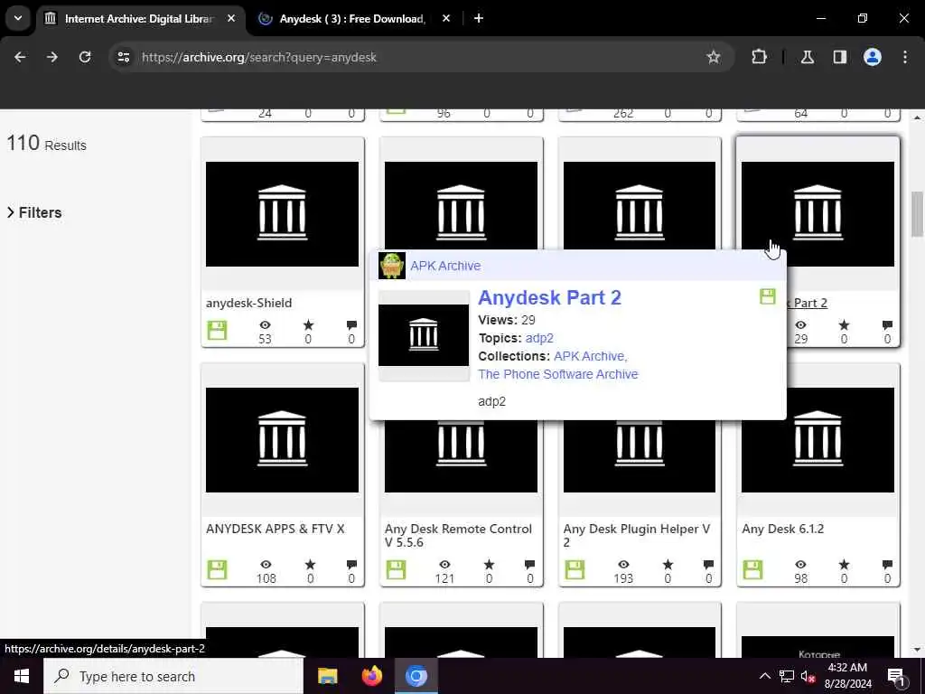Click Any Desk Remote Control V 5.5.6 title
The image size is (925, 694).
(x=458, y=535)
